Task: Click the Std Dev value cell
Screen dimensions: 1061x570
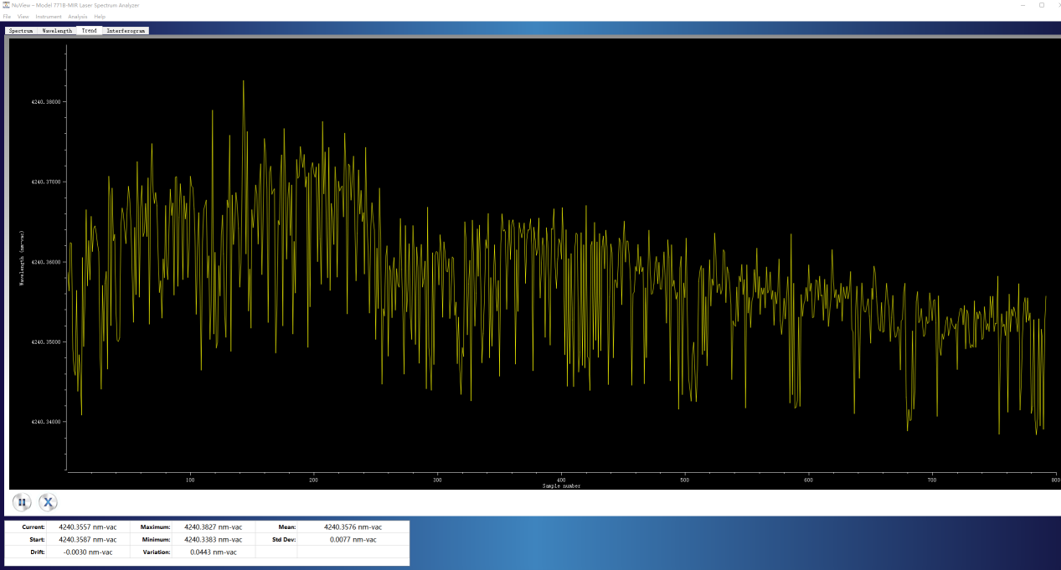Action: (353, 540)
